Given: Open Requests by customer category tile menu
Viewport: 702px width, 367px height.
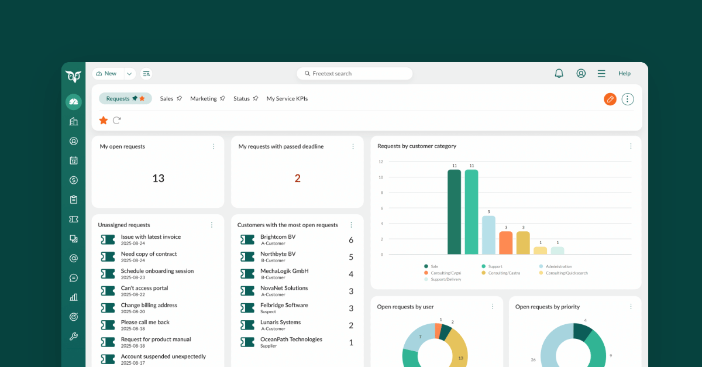Looking at the screenshot, I should (631, 146).
